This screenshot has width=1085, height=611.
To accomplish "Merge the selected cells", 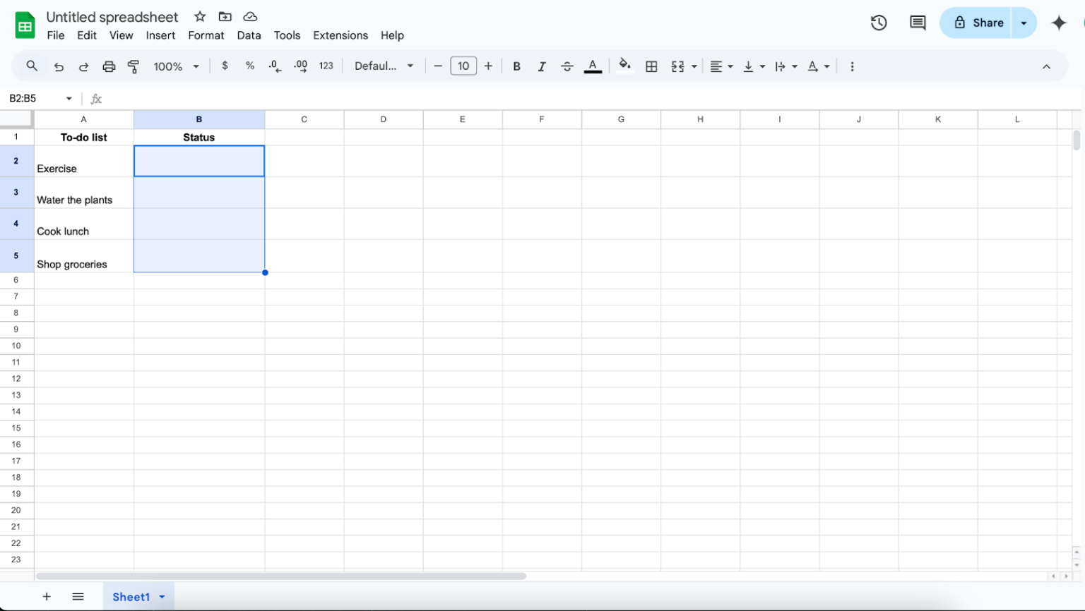I will tap(679, 66).
